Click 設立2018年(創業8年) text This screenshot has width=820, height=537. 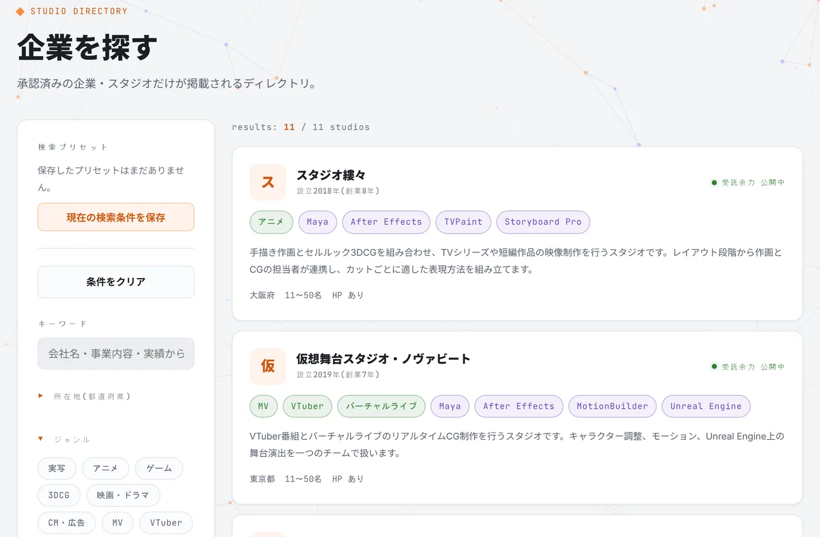click(x=338, y=191)
